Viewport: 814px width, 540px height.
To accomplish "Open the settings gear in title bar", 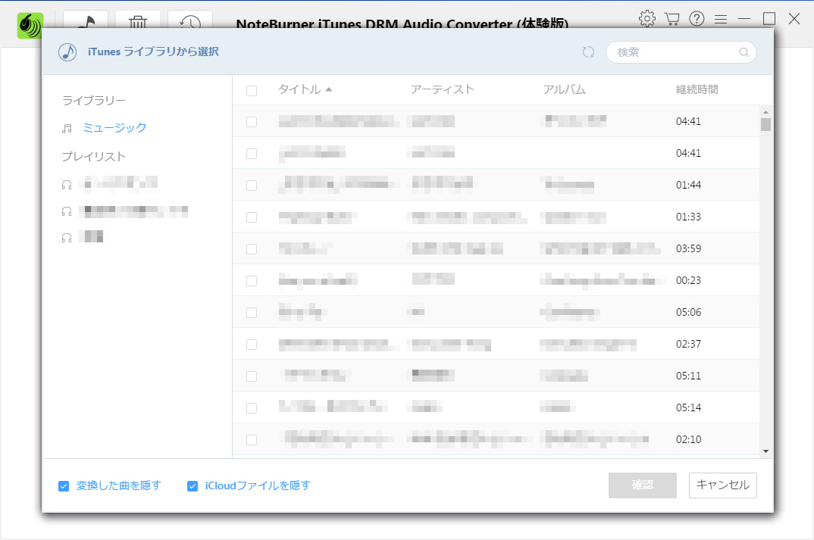I will click(x=647, y=19).
